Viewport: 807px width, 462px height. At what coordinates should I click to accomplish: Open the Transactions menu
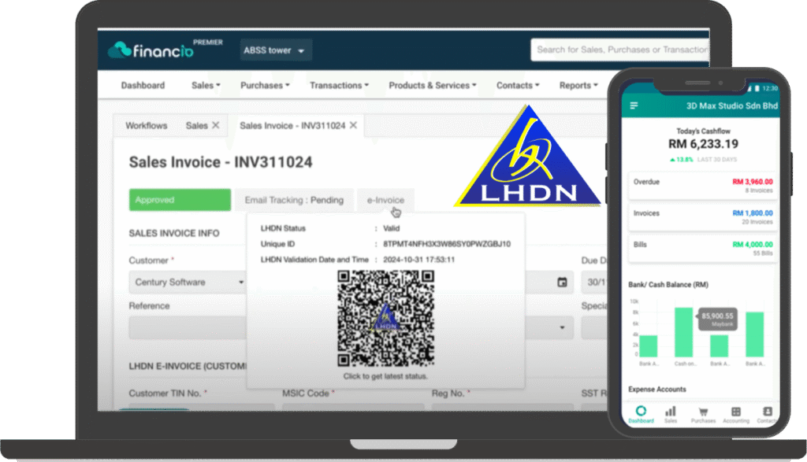click(339, 85)
